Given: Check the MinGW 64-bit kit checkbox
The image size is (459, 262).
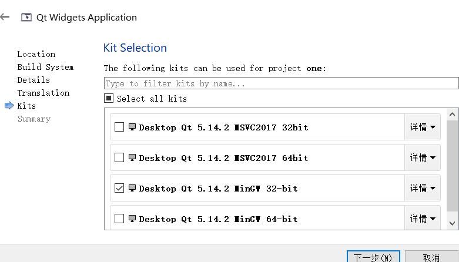Looking at the screenshot, I should pyautogui.click(x=119, y=219).
